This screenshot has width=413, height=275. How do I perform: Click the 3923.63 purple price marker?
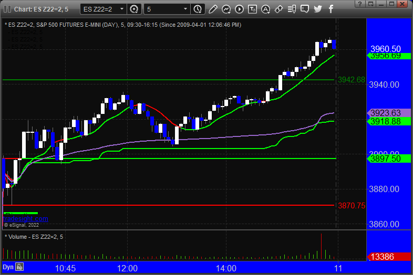[389, 113]
